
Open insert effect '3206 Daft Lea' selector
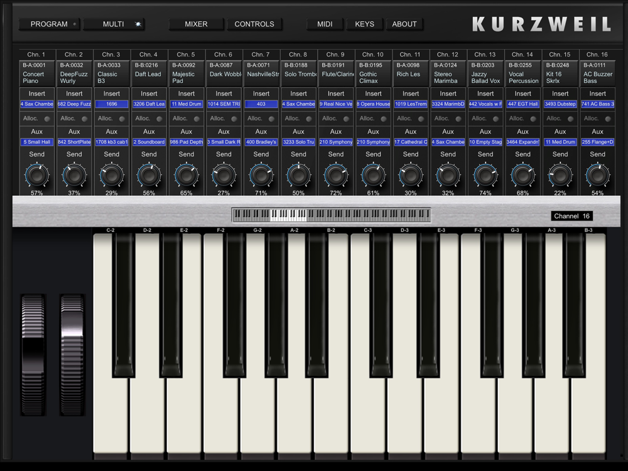pos(149,104)
